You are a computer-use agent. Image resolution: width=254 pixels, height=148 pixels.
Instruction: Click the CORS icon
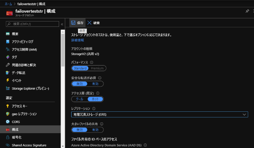click(8, 121)
